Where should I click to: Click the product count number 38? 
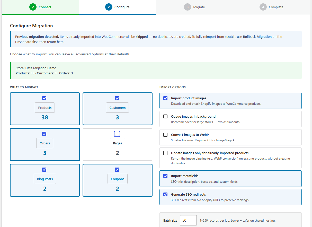coord(45,117)
